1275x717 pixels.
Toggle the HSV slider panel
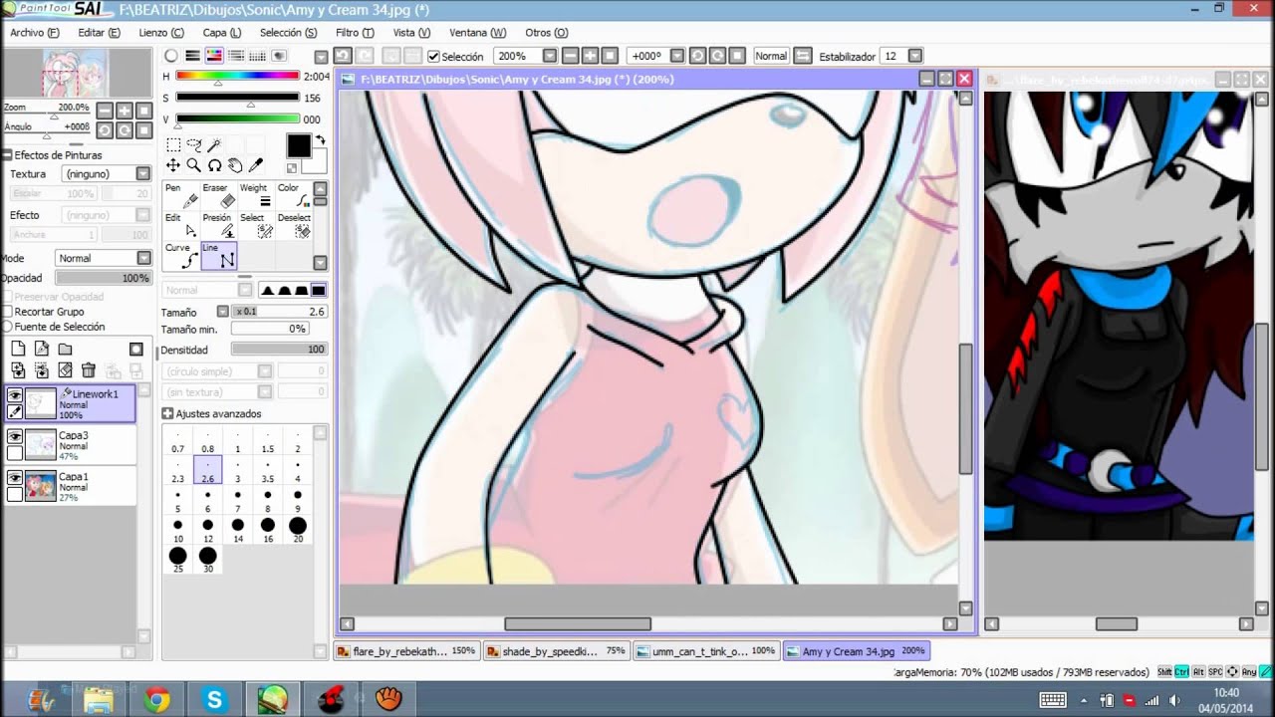pyautogui.click(x=215, y=56)
